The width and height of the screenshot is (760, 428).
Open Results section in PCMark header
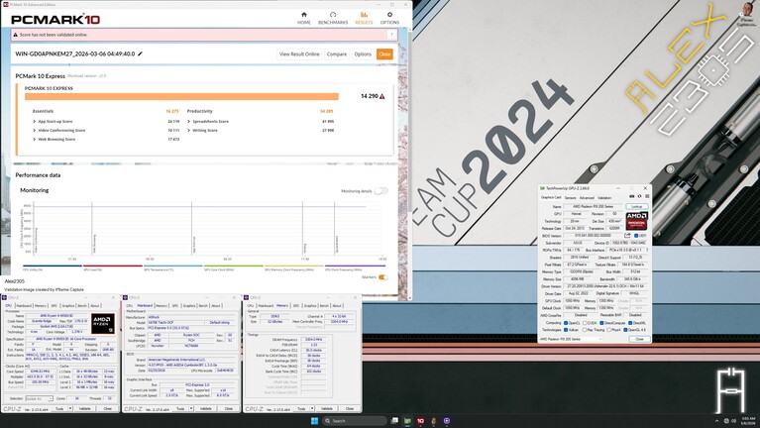coord(364,18)
